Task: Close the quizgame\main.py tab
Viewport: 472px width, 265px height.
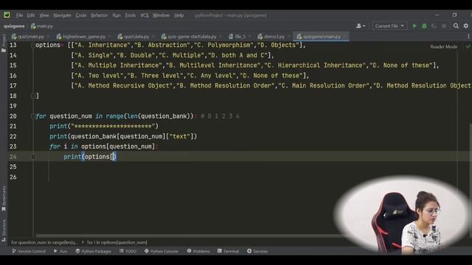Action: tap(344, 37)
